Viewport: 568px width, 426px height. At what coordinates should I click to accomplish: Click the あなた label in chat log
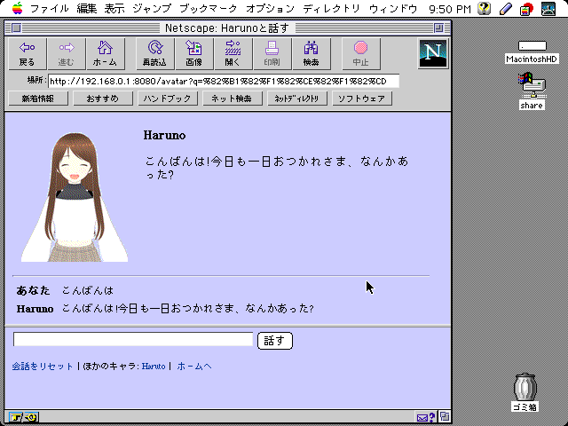[33, 290]
